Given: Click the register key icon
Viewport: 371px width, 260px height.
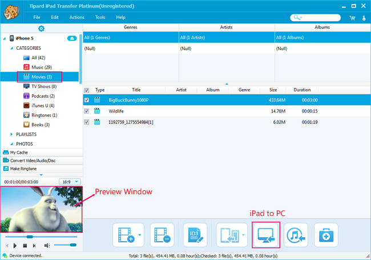Looking at the screenshot, I should pyautogui.click(x=364, y=18).
